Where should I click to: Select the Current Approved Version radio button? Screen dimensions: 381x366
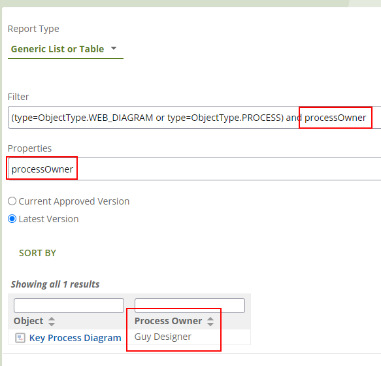tap(12, 201)
